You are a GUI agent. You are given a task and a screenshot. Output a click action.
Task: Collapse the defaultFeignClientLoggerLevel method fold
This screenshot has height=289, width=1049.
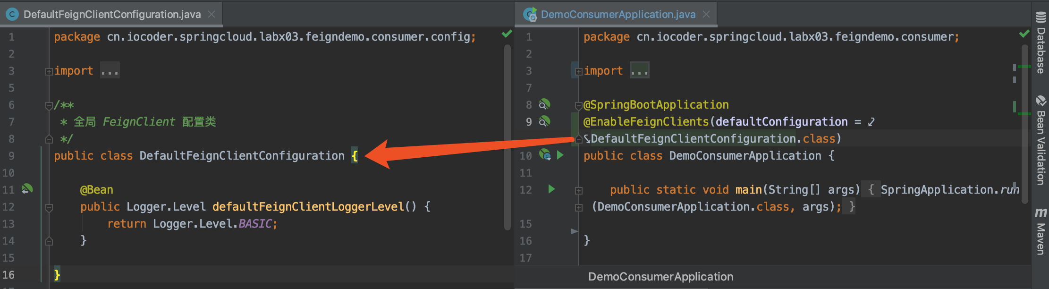[x=49, y=207]
